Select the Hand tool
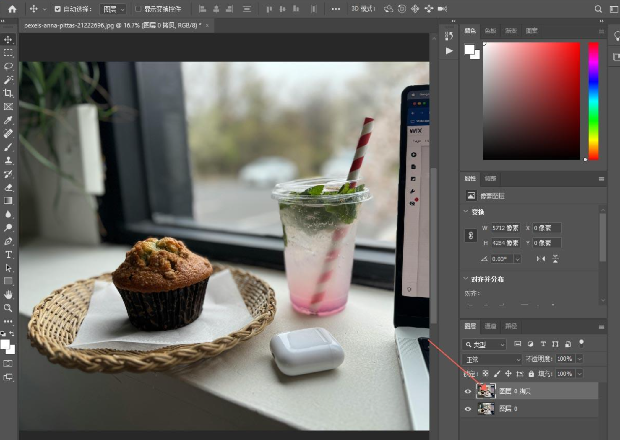This screenshot has width=620, height=440. tap(8, 295)
